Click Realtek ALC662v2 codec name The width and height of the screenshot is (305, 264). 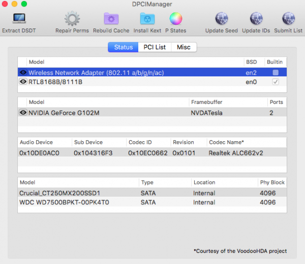click(236, 153)
